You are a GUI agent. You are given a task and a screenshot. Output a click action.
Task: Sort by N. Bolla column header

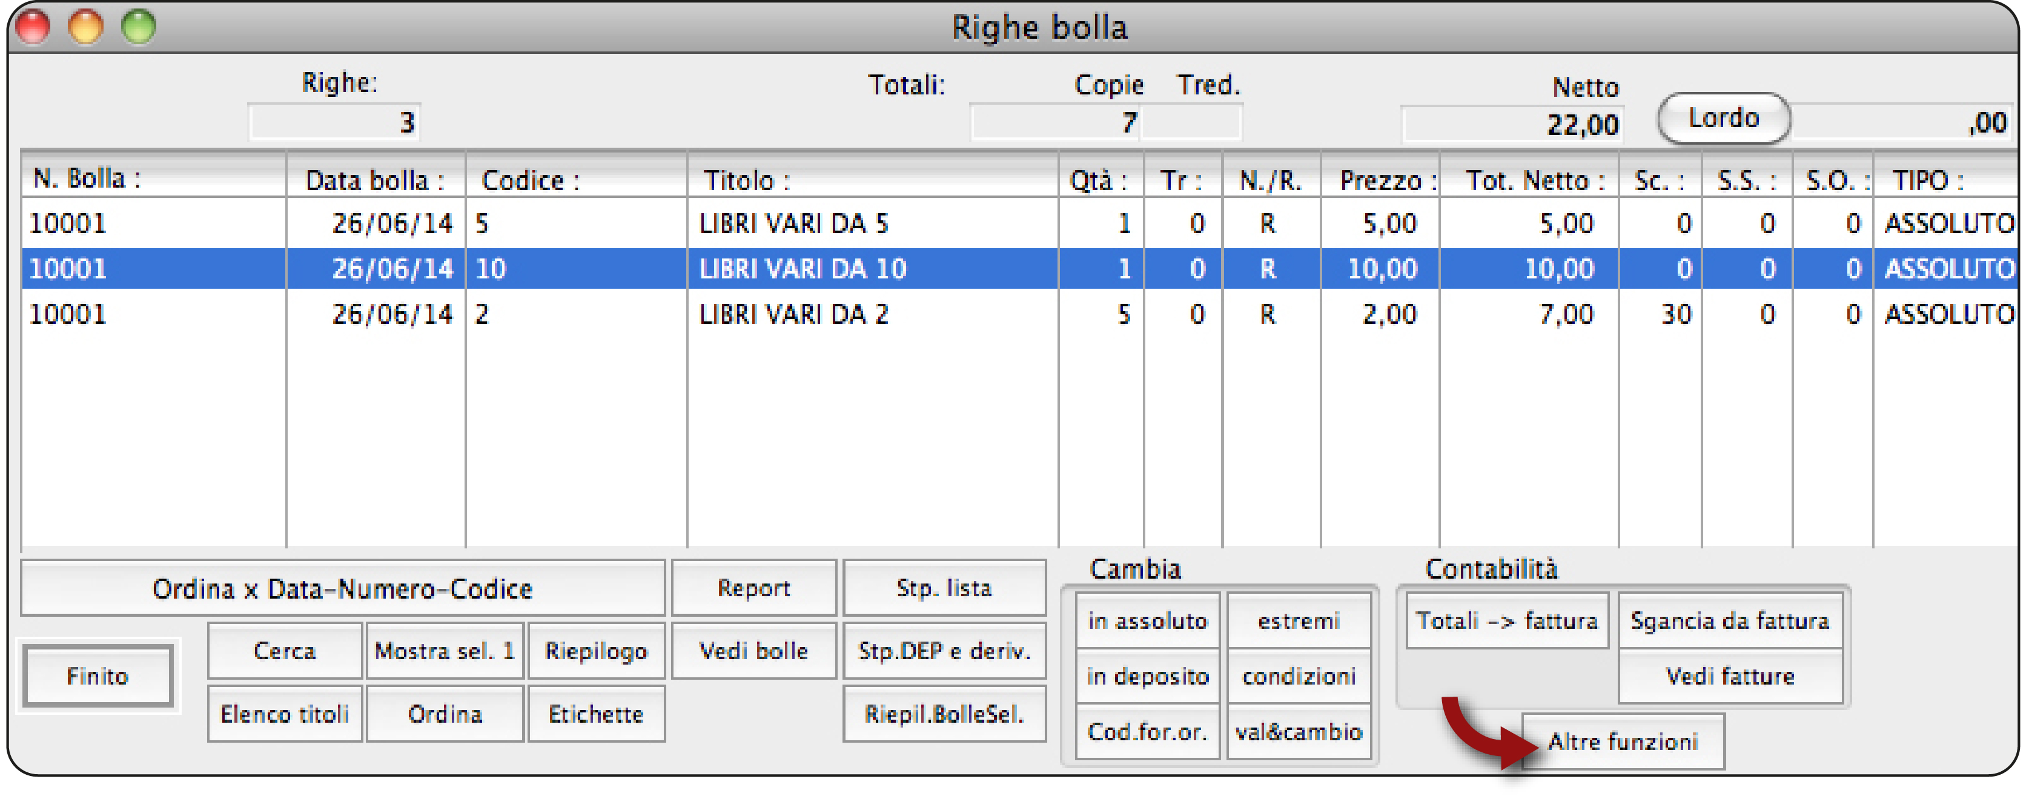(x=153, y=179)
